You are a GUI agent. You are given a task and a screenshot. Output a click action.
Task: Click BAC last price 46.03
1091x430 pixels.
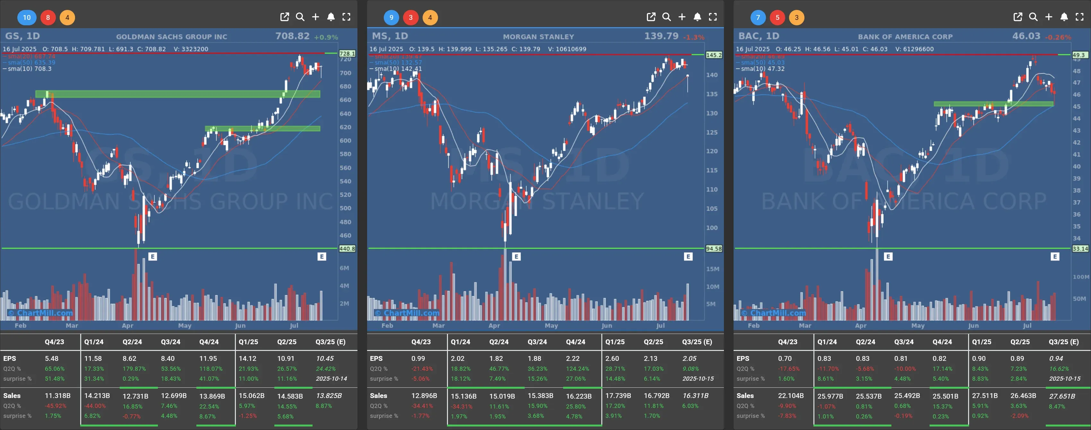tap(1026, 36)
